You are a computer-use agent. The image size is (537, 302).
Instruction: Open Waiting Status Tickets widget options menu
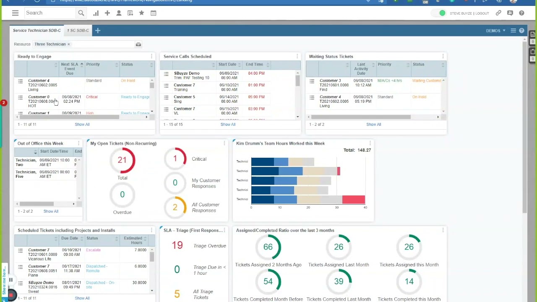[443, 56]
